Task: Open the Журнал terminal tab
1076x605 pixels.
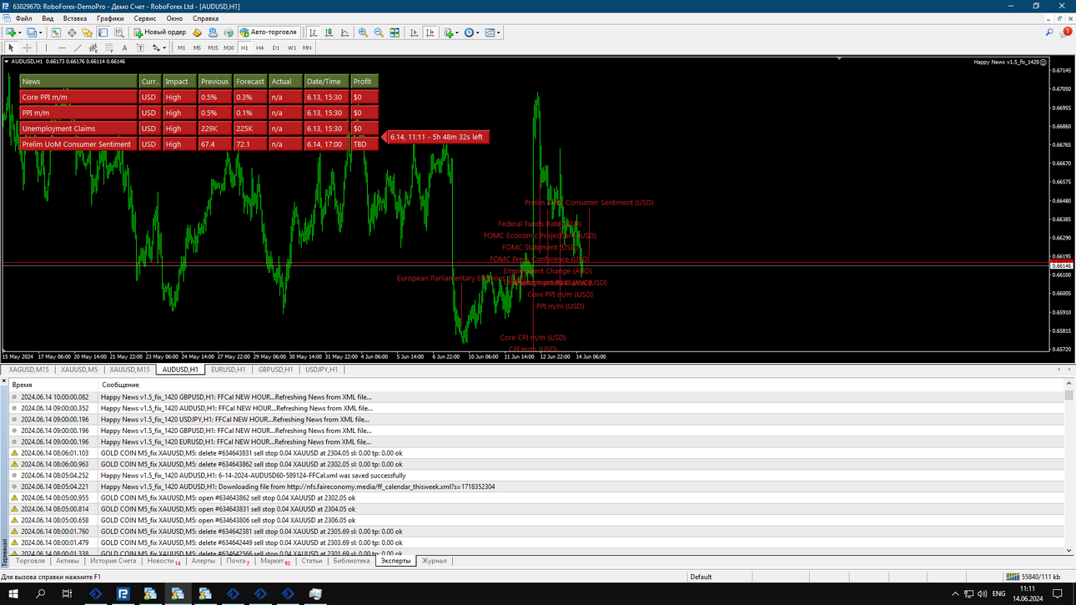Action: pos(434,561)
